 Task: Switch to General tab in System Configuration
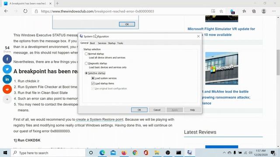pos(84,43)
